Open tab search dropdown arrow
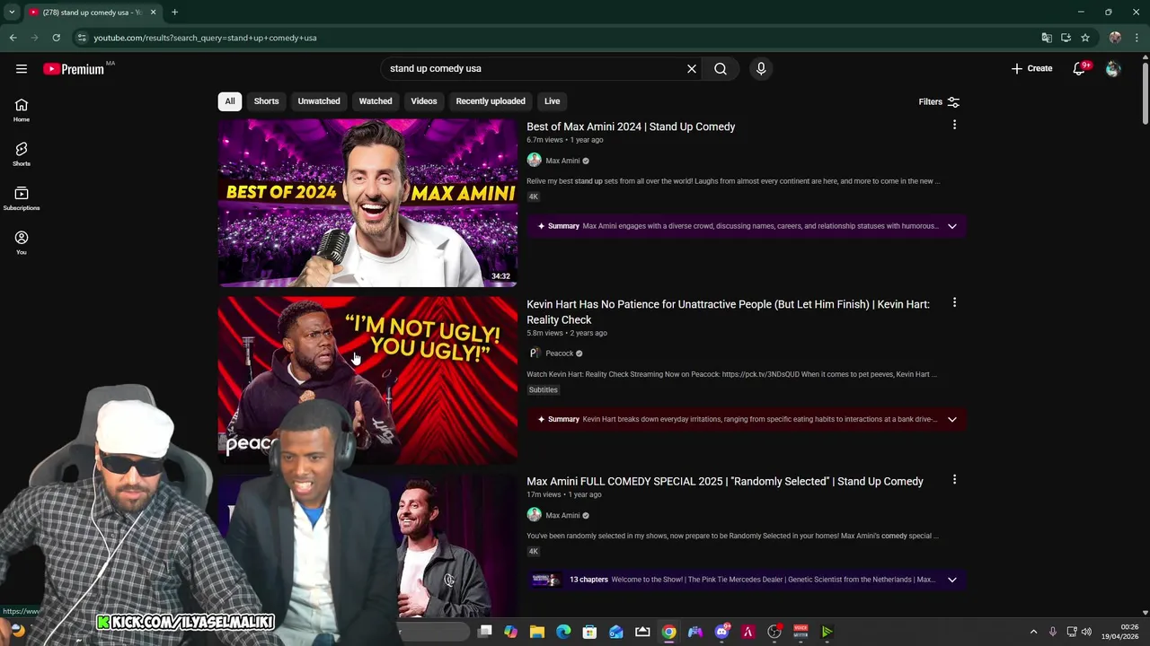The height and width of the screenshot is (646, 1150). pos(12,12)
